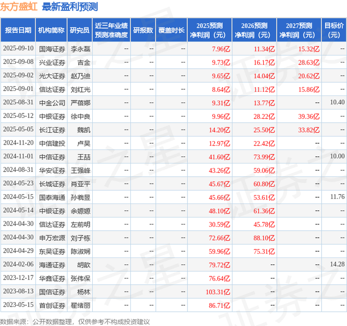Click analyst name 卢昊
This screenshot has height=326, width=347.
point(84,143)
